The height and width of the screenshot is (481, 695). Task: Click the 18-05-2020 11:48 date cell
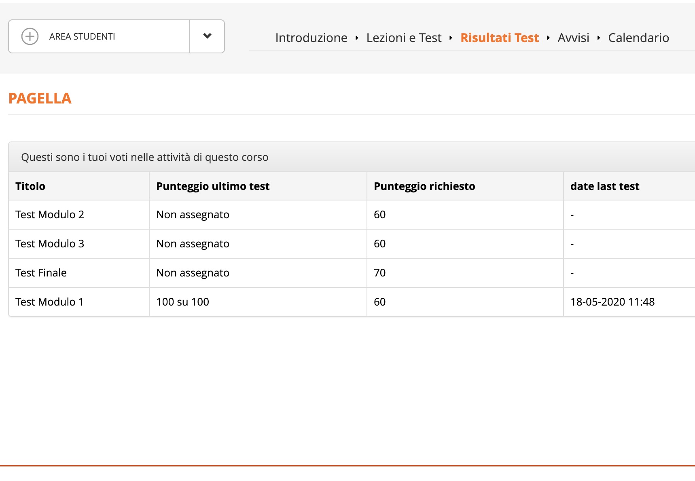pyautogui.click(x=612, y=302)
